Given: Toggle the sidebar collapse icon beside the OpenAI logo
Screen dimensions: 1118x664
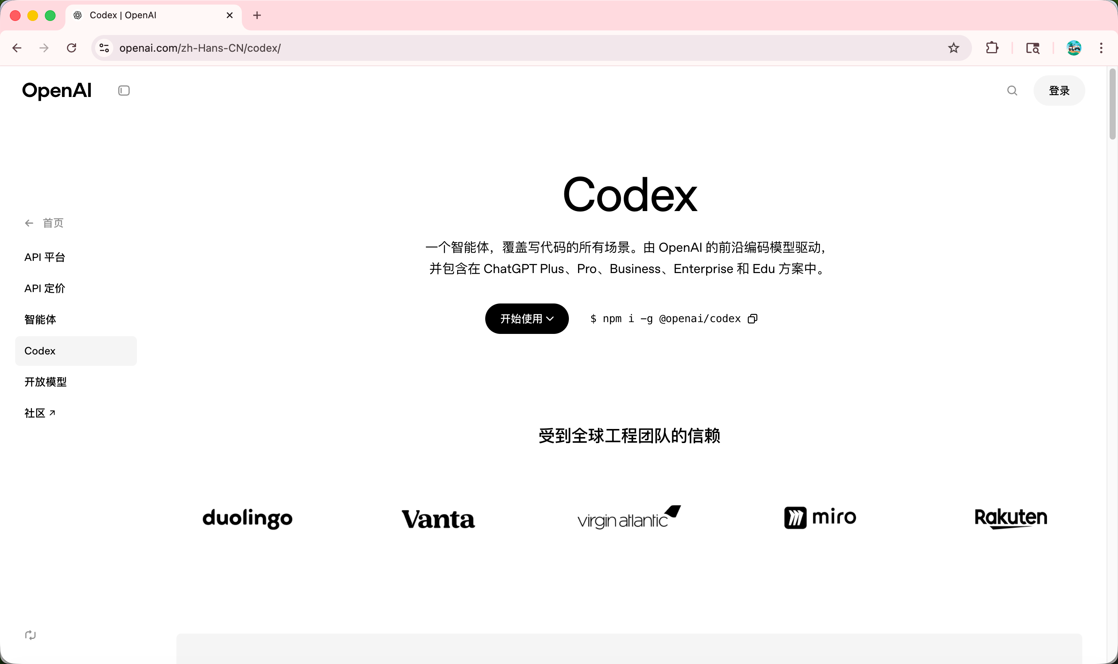Looking at the screenshot, I should (x=124, y=91).
